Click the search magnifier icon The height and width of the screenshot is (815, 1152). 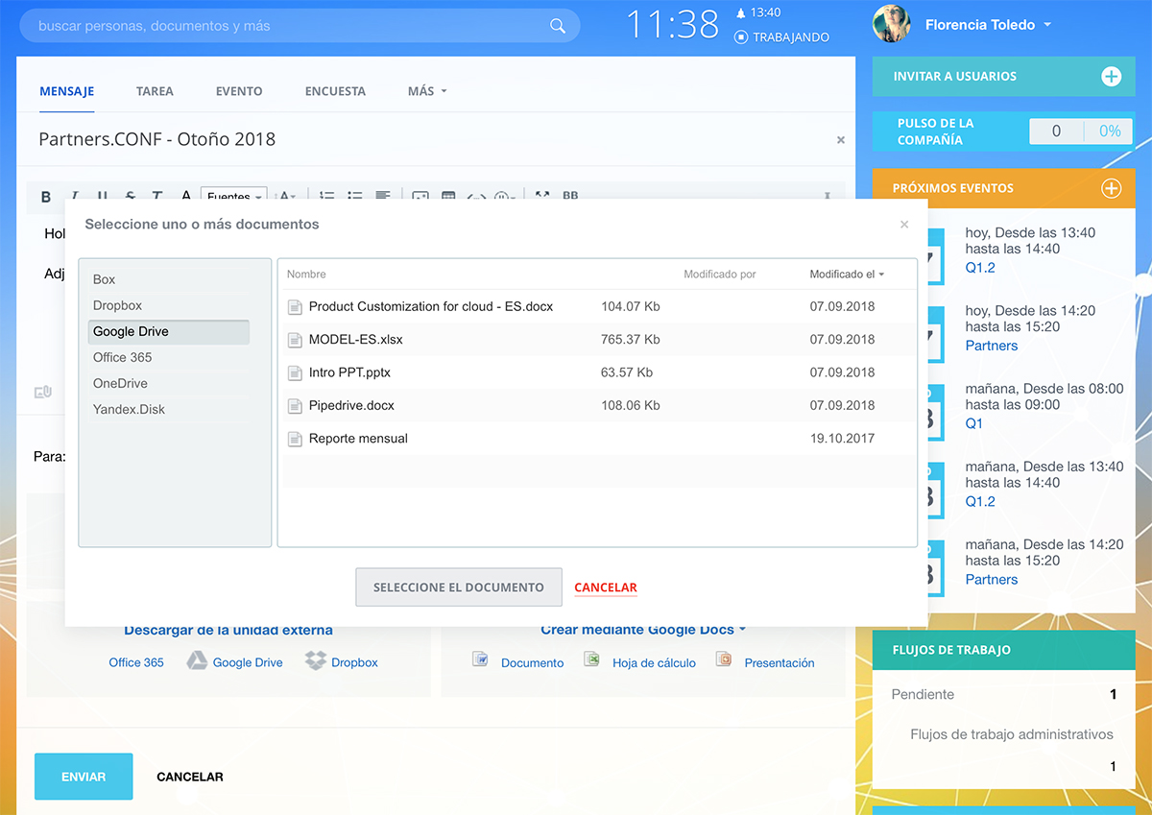(x=558, y=26)
